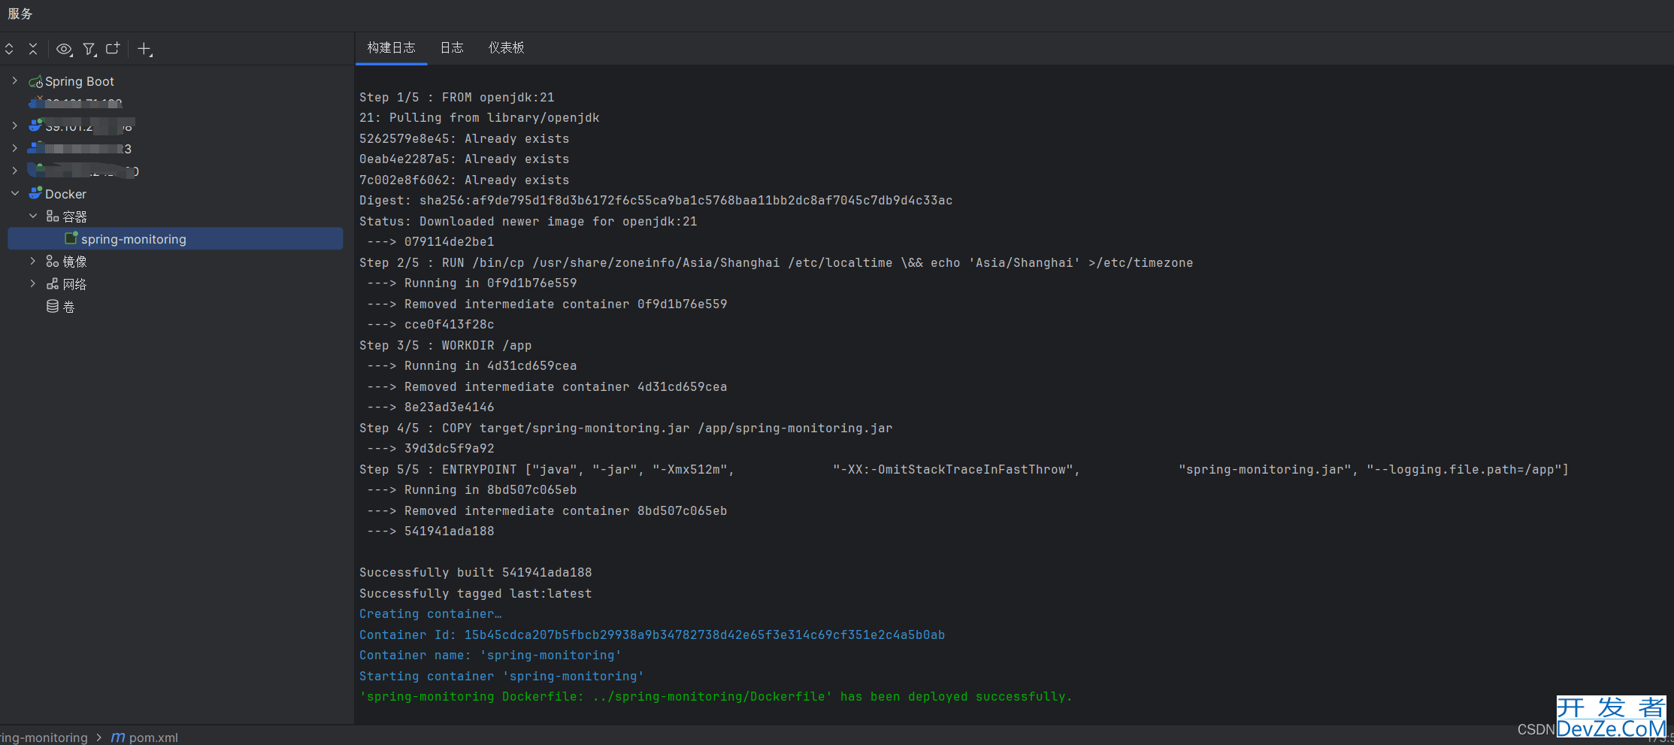
Task: Click the Spring Boot leaf icon
Action: (x=35, y=81)
